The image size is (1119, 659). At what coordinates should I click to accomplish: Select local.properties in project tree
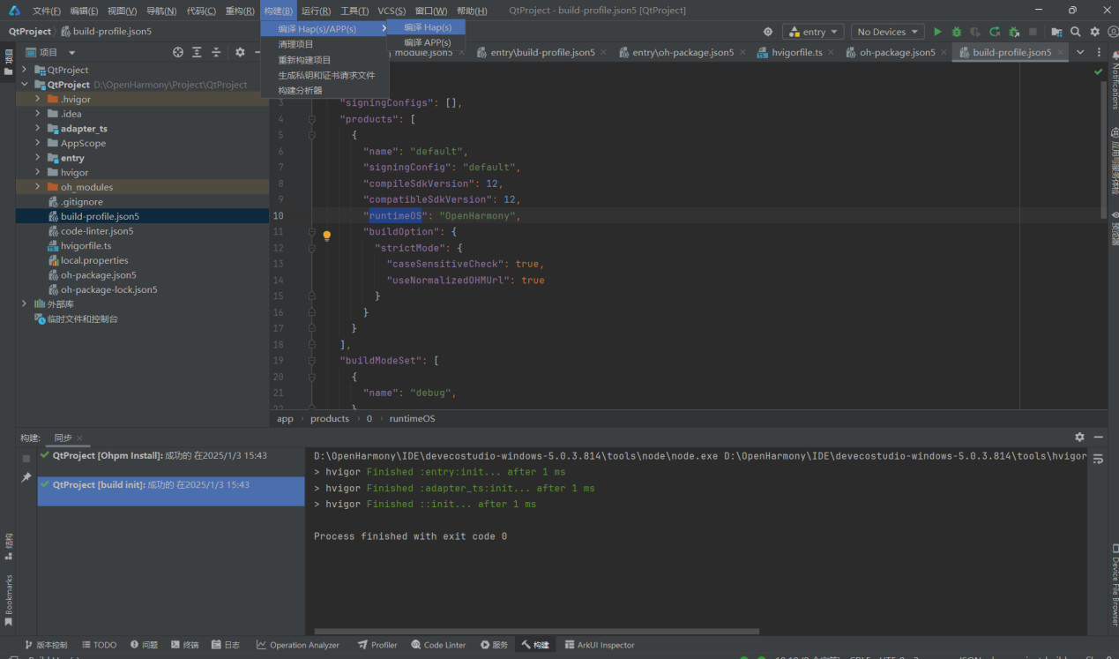[94, 260]
